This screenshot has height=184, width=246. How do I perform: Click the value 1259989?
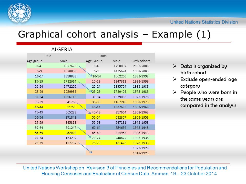pos(70,92)
